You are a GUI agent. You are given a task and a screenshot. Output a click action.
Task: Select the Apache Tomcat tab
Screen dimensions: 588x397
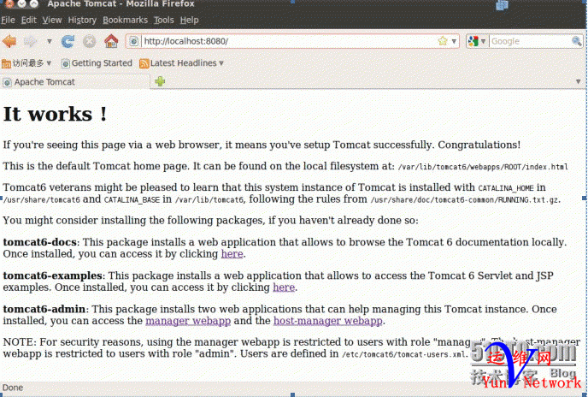coord(75,82)
